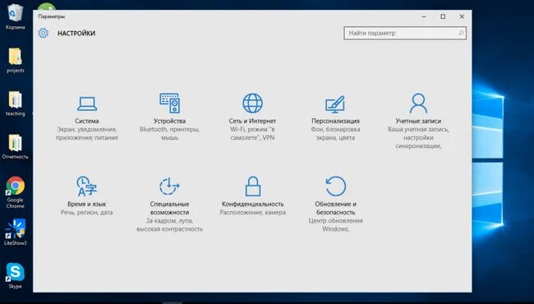This screenshot has width=534, height=304.
Task: Open the Учетные записи person icon
Action: (x=418, y=104)
